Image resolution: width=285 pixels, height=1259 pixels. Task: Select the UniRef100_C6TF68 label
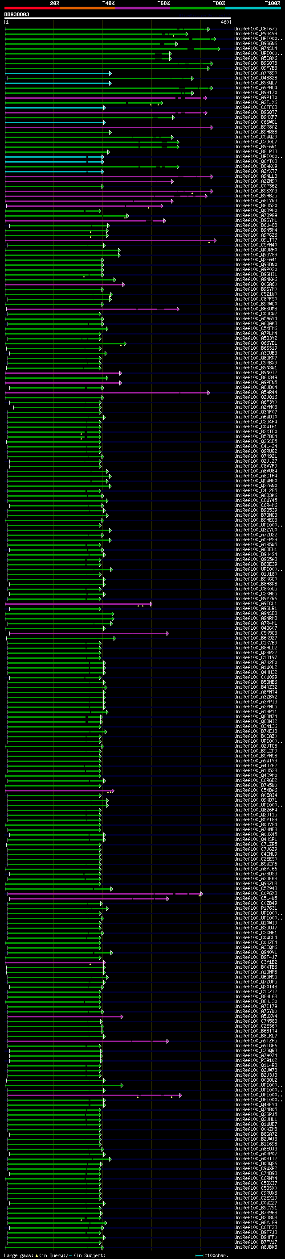256,108
